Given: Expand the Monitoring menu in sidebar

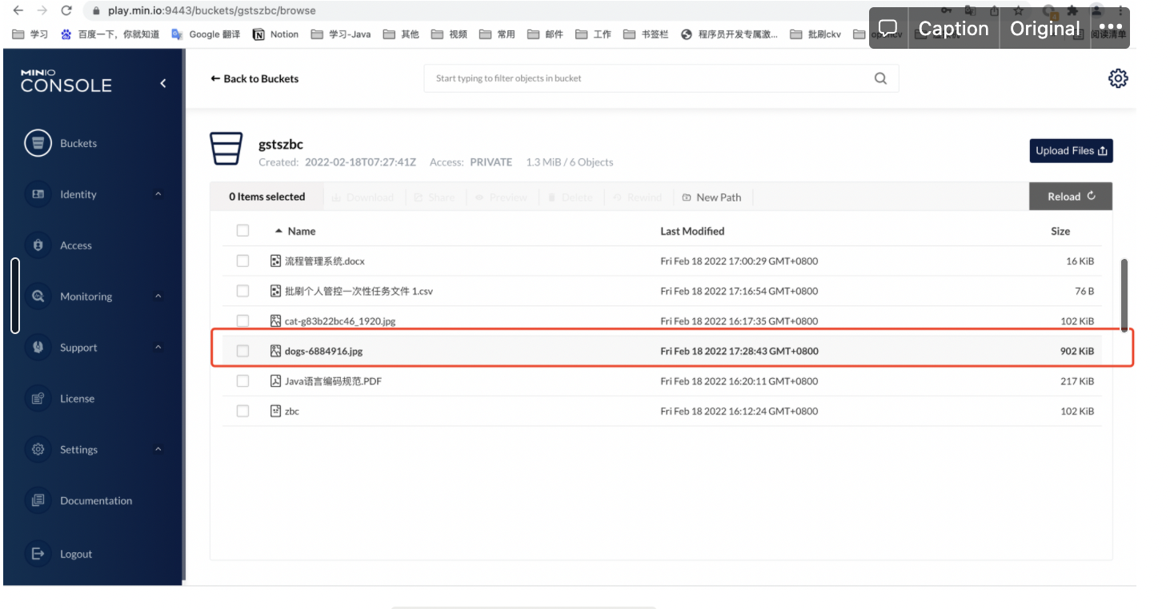Looking at the screenshot, I should click(158, 297).
